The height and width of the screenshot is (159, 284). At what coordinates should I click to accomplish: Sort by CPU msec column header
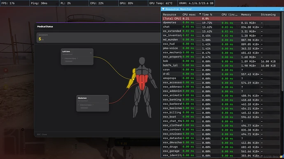pos(189,15)
